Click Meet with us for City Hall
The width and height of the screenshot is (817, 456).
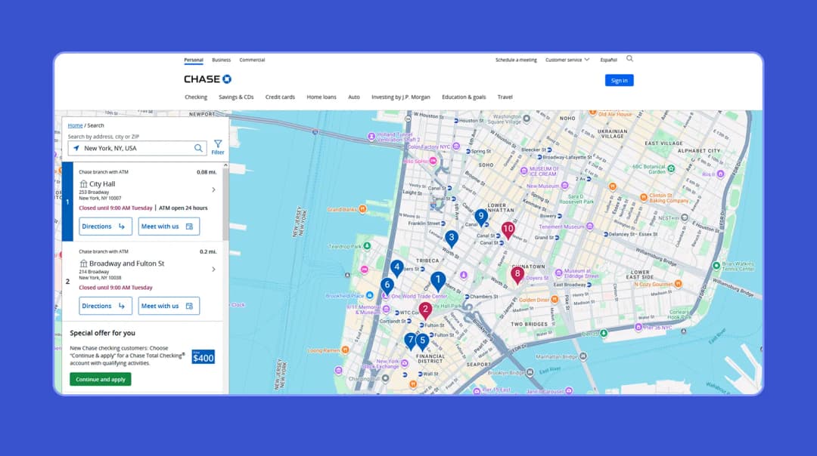coord(169,226)
